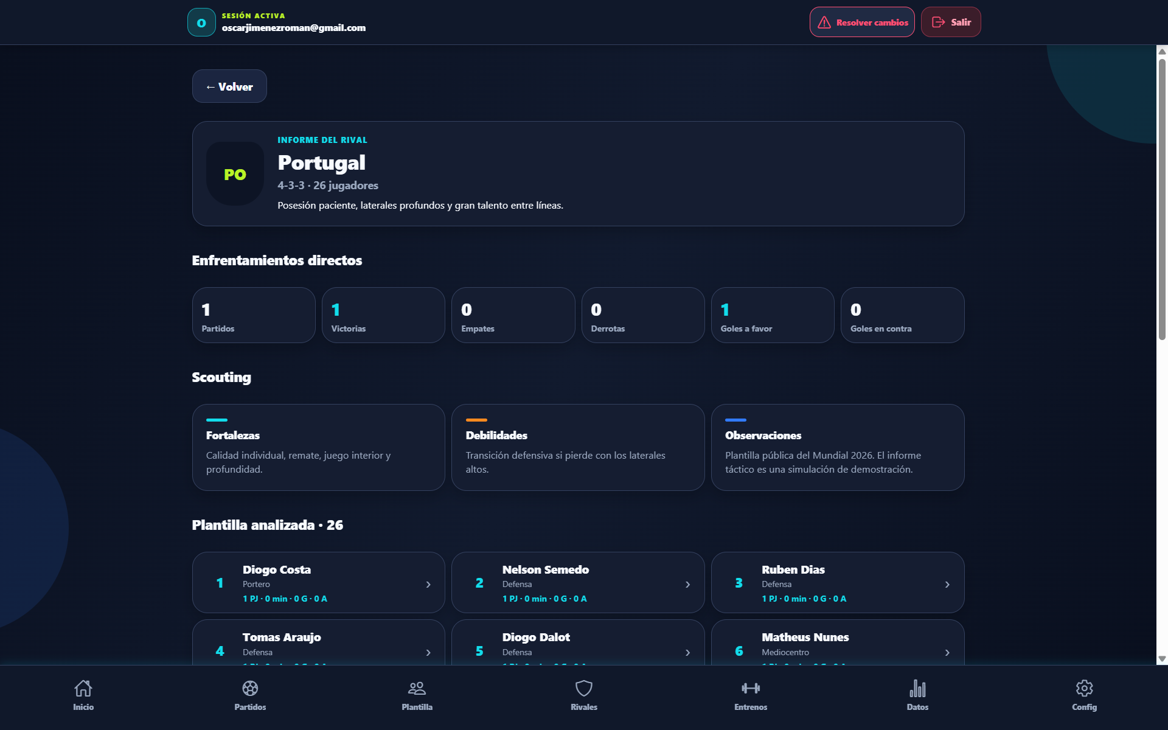Select the Victorias stat card
The image size is (1168, 730).
coord(383,315)
